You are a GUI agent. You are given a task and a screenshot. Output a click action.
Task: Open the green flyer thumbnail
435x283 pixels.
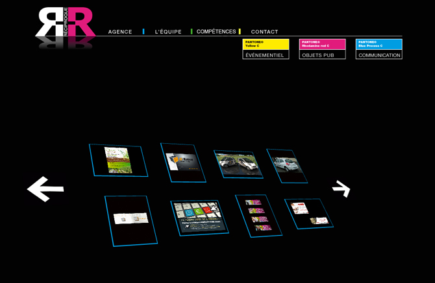pyautogui.click(x=118, y=160)
